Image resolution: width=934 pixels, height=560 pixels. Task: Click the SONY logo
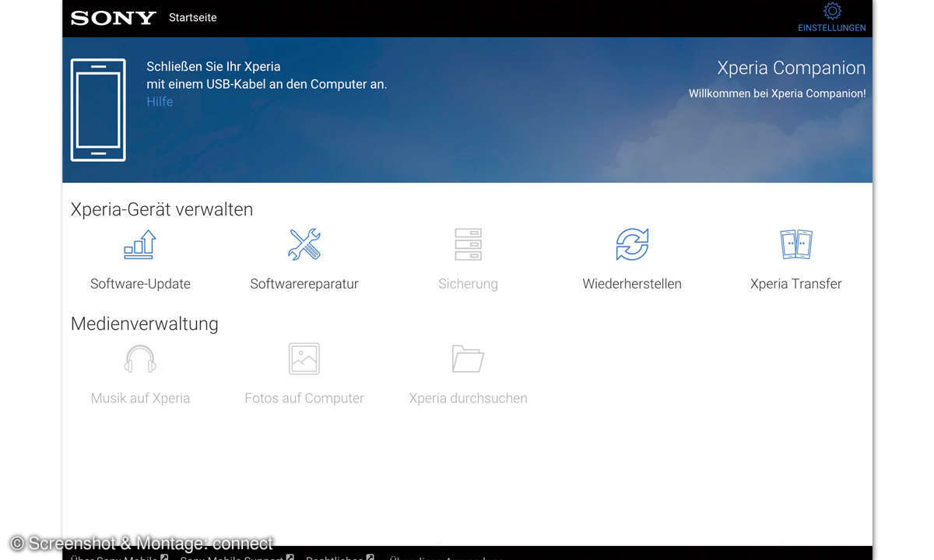[x=114, y=18]
